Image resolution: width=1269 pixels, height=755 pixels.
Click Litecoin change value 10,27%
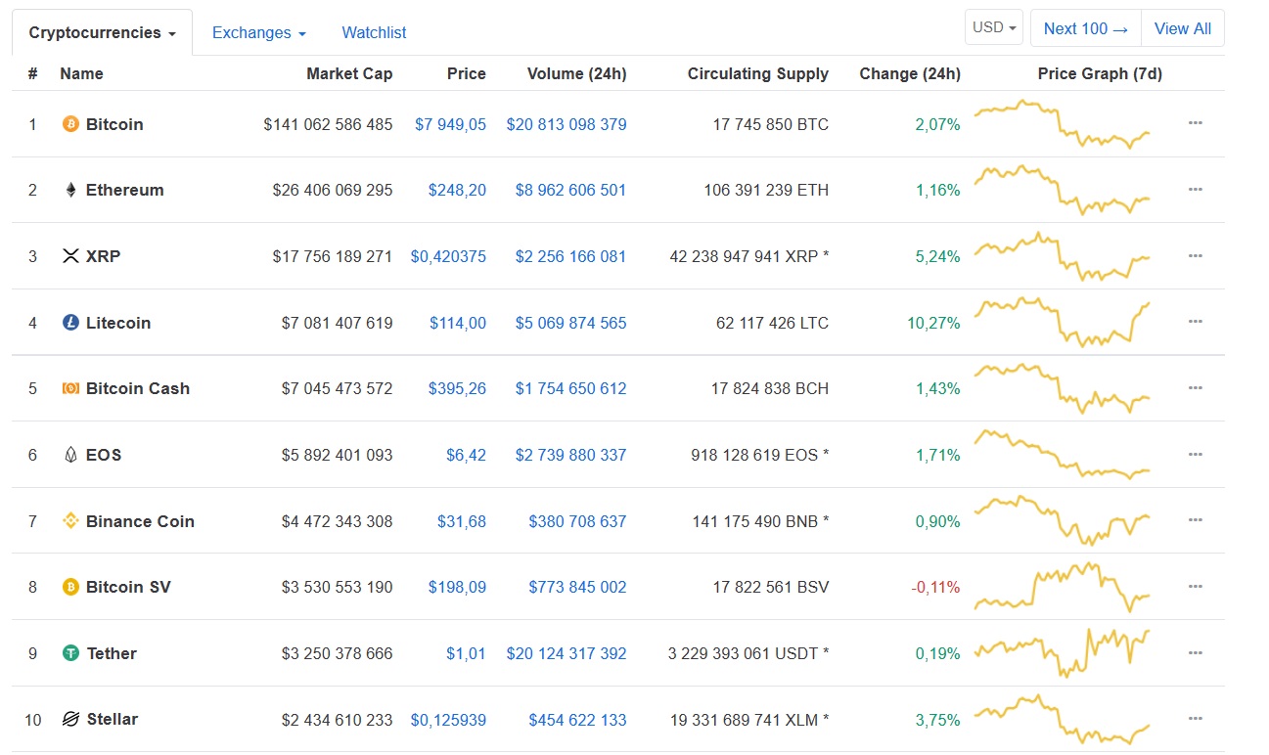[x=933, y=323]
